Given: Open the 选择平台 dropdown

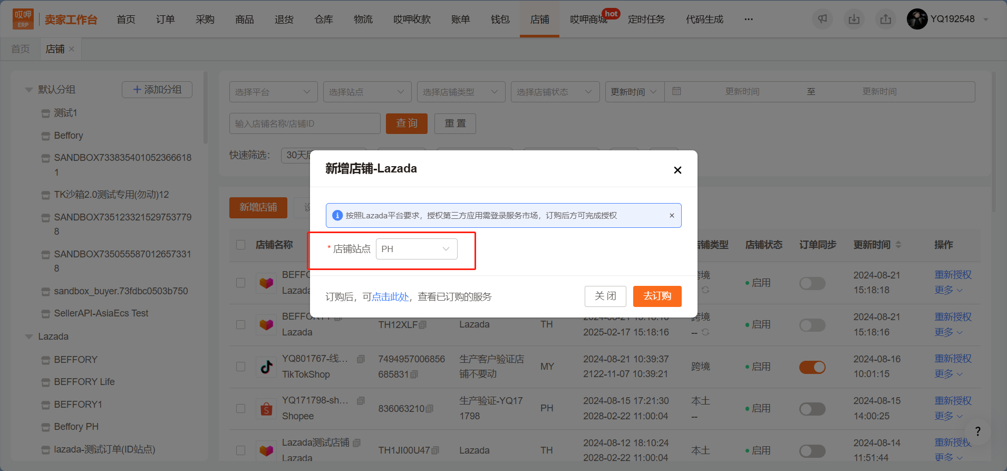Looking at the screenshot, I should (x=274, y=92).
